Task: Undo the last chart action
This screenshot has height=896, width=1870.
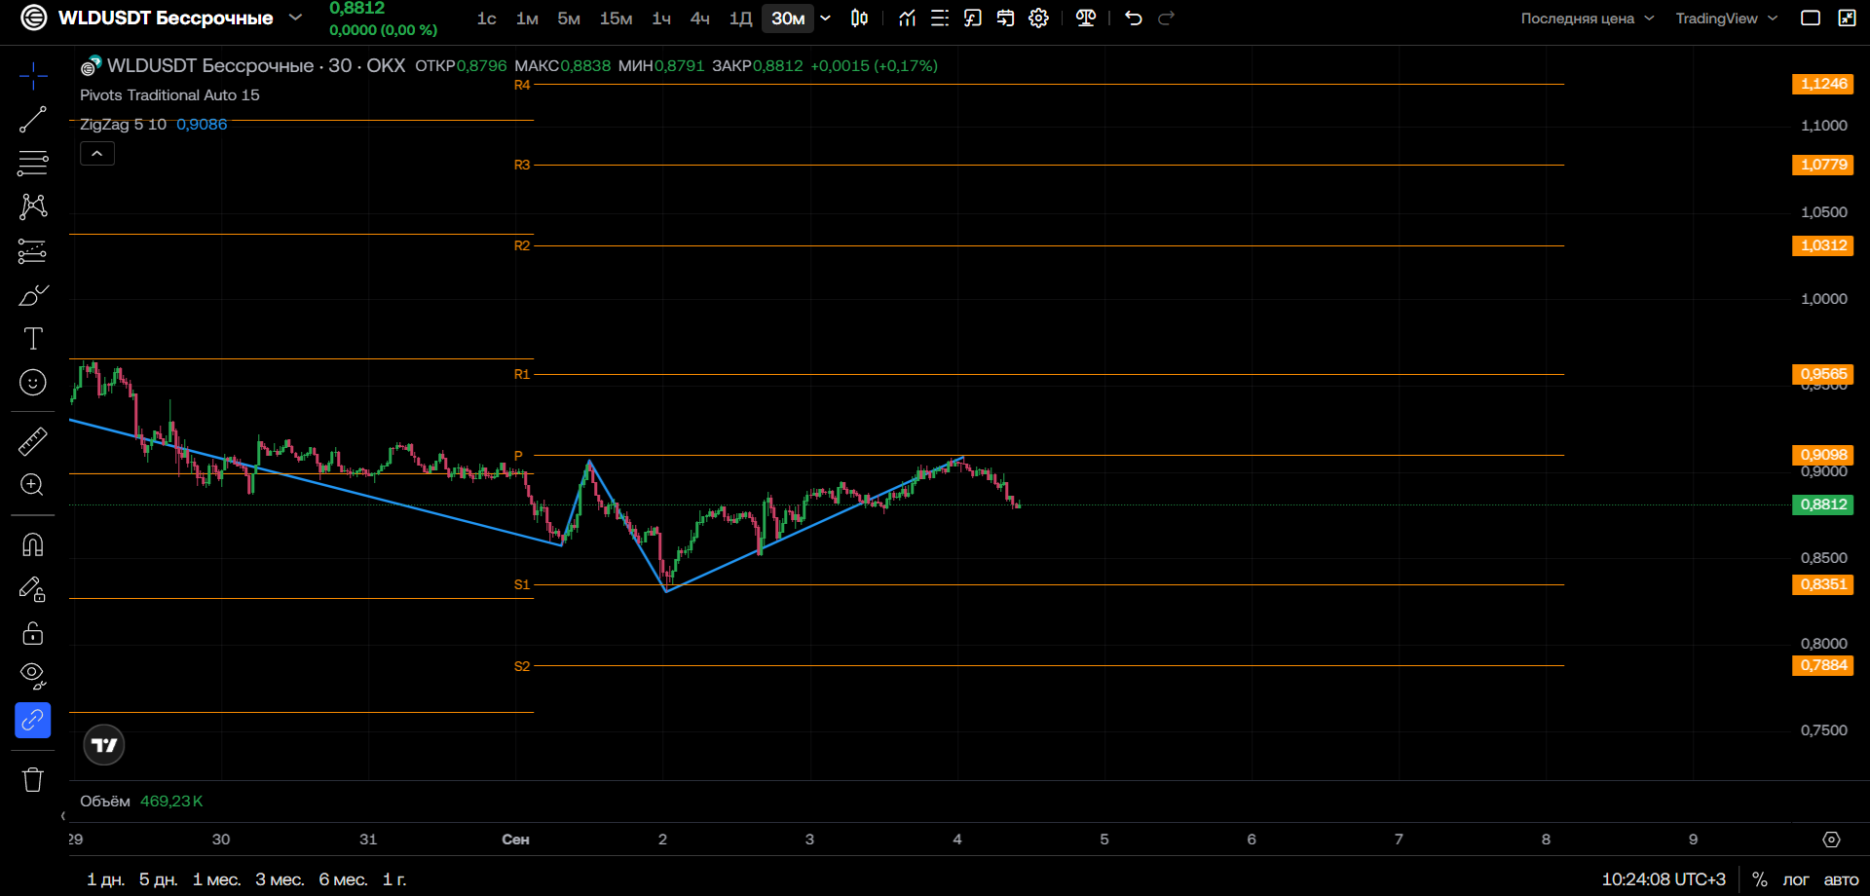Action: (x=1133, y=18)
